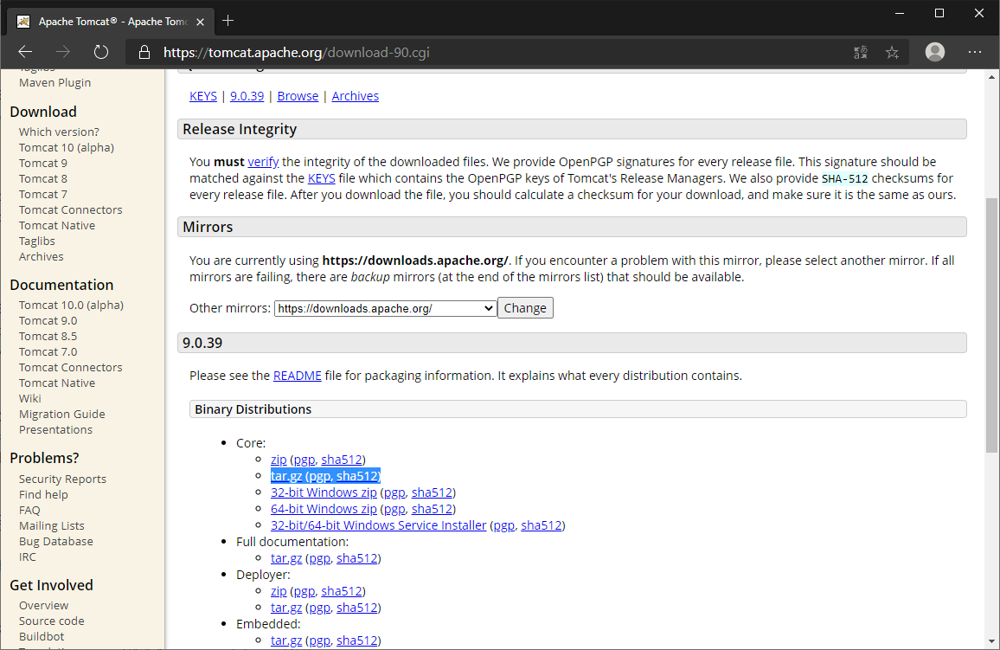The image size is (1000, 650).
Task: Open Tomcat 10.0 (alpha) documentation link
Action: 71,305
